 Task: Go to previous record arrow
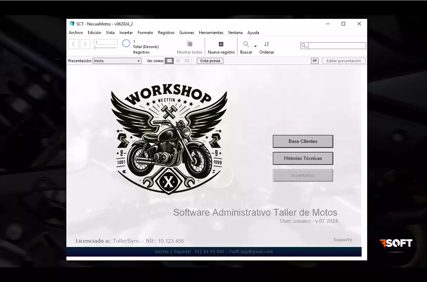[74, 44]
